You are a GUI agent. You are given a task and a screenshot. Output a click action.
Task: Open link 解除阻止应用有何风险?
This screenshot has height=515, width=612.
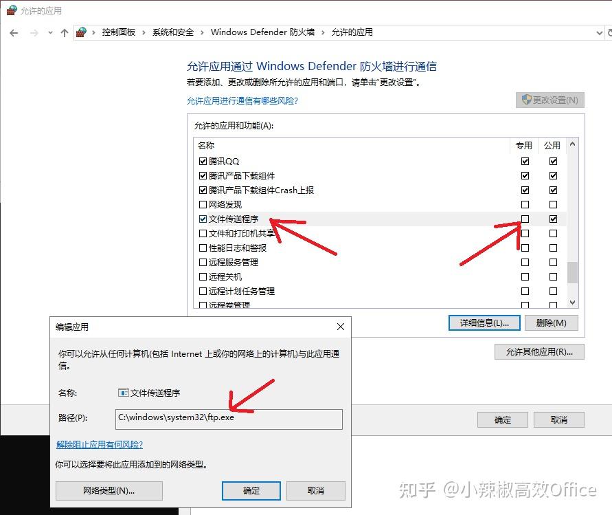pyautogui.click(x=100, y=444)
